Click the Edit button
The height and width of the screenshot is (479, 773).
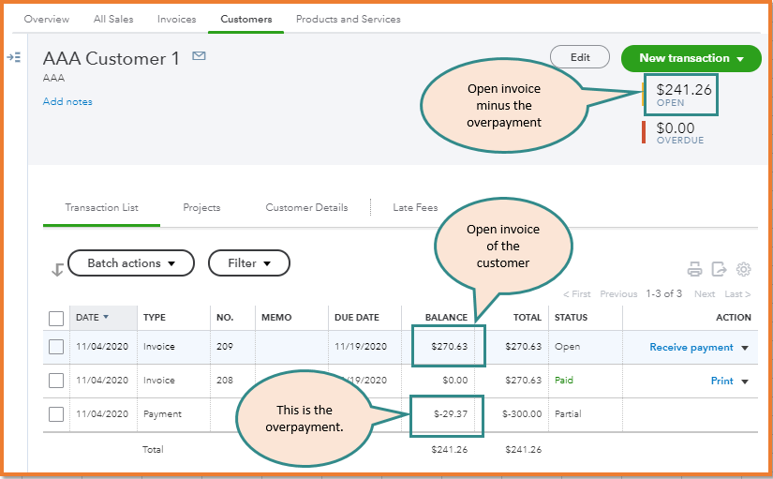pos(580,57)
